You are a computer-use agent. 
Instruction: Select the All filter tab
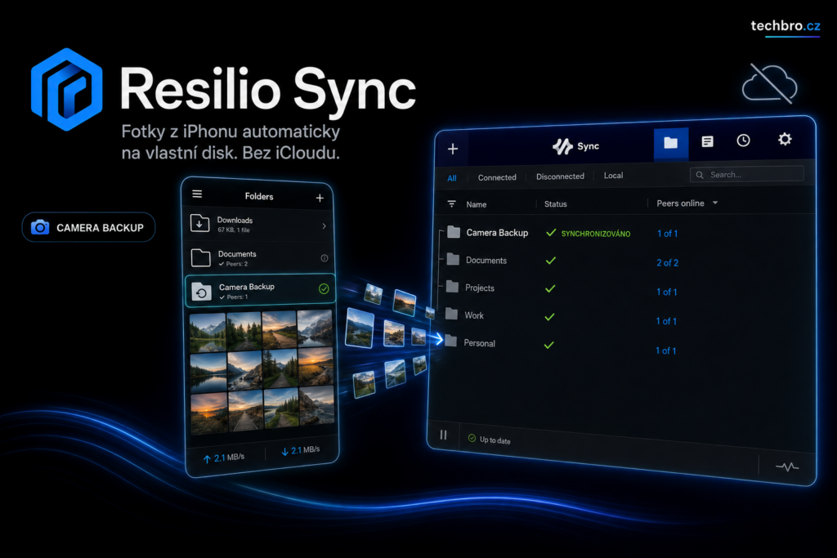451,178
